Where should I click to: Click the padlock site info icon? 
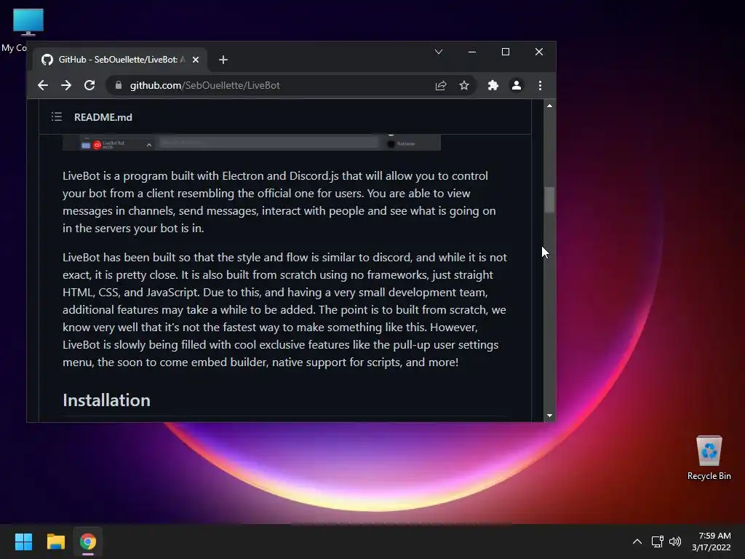pos(119,85)
